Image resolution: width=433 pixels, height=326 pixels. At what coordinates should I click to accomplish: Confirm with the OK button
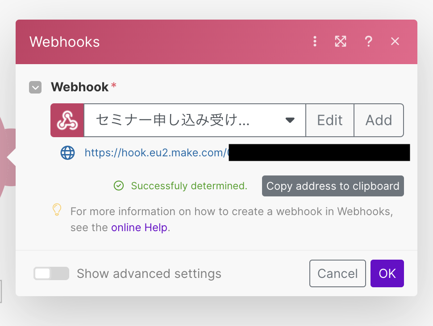tap(387, 273)
